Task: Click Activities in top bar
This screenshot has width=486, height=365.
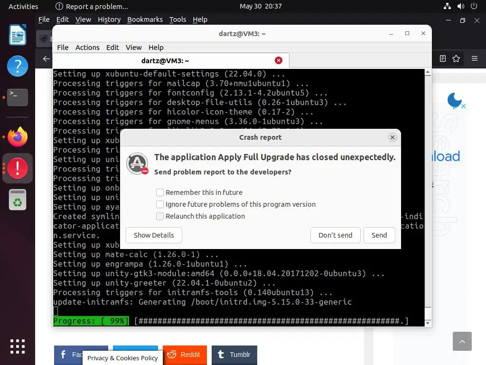Action: 23,7
